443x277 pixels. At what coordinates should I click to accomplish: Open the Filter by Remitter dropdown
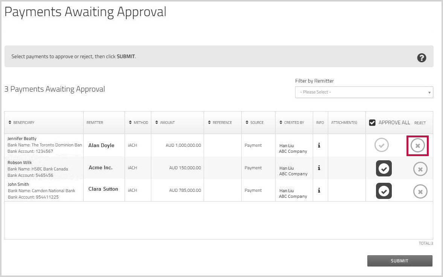pyautogui.click(x=364, y=92)
